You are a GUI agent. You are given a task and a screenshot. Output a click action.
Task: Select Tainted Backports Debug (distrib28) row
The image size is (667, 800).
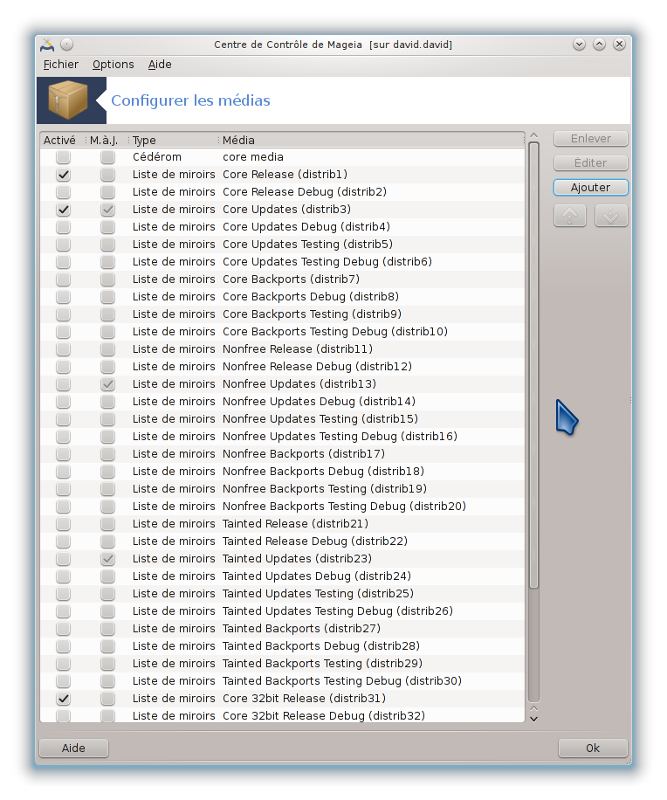click(283, 646)
